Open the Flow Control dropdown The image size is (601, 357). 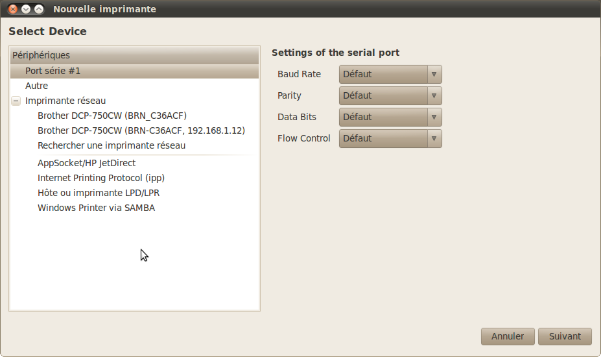point(390,138)
